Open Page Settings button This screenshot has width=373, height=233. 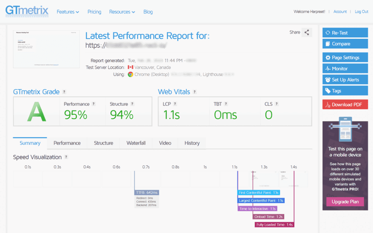click(x=345, y=57)
